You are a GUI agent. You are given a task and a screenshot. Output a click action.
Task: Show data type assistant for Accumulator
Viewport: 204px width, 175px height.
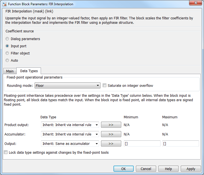click(x=111, y=134)
